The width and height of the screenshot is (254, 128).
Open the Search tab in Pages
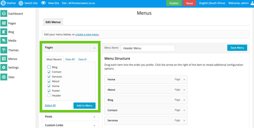82,59
